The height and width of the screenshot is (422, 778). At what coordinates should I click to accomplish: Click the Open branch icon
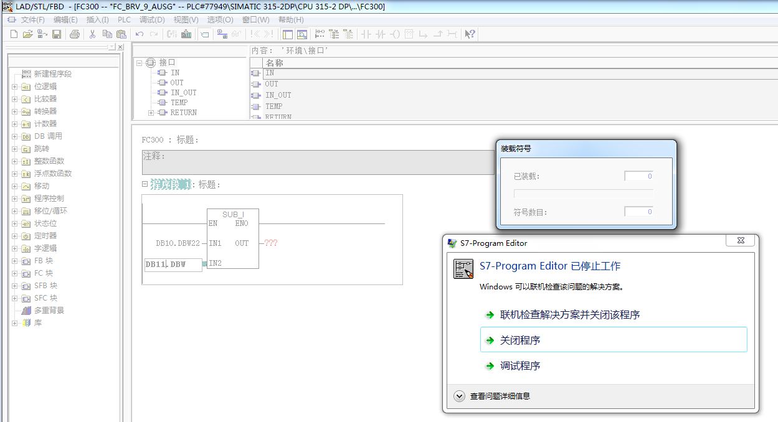point(424,34)
